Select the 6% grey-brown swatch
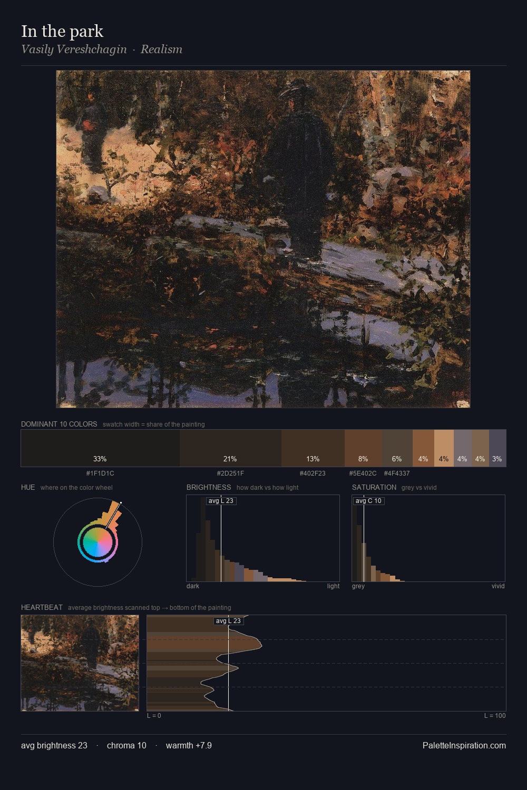Image resolution: width=527 pixels, height=790 pixels. point(397,448)
